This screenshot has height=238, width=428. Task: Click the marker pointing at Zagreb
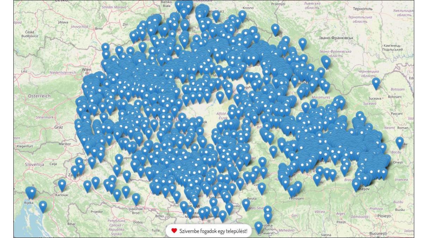(x=75, y=171)
